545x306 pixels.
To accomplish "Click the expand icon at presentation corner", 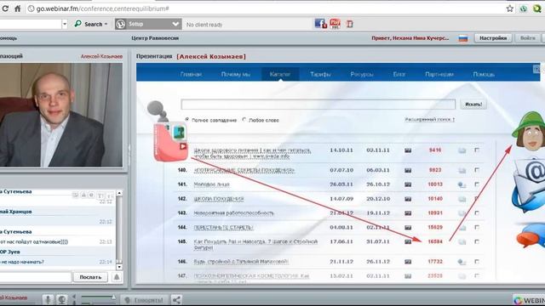I will pos(536,69).
